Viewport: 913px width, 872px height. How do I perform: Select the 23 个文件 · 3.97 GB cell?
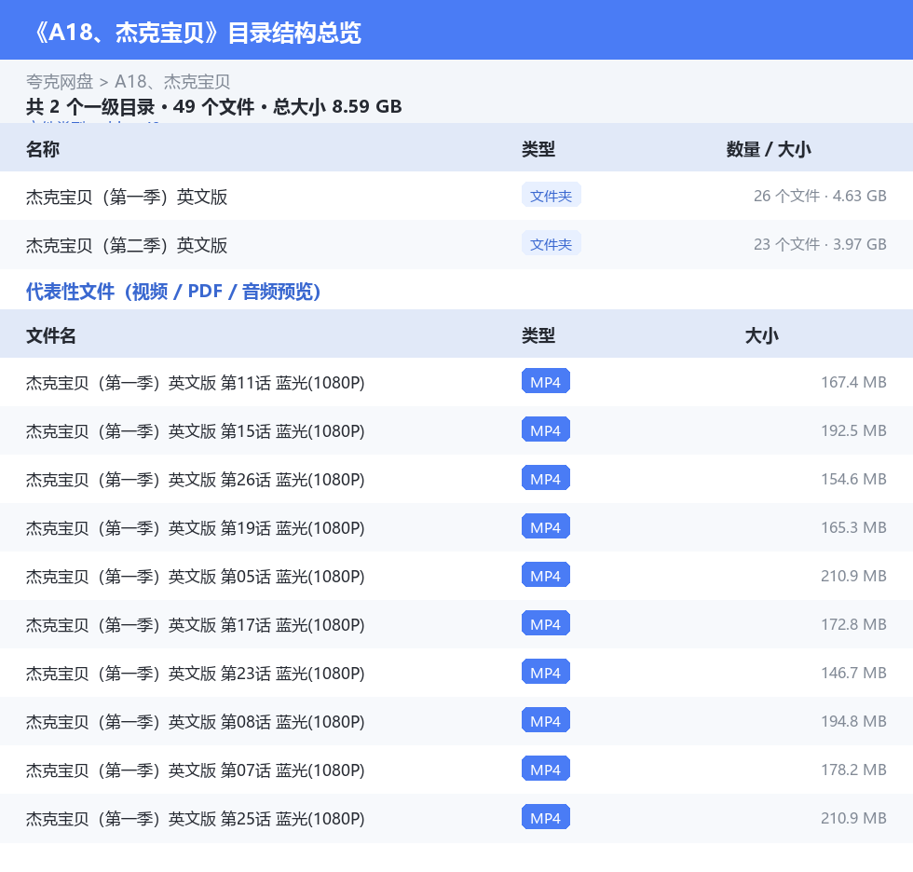[820, 244]
